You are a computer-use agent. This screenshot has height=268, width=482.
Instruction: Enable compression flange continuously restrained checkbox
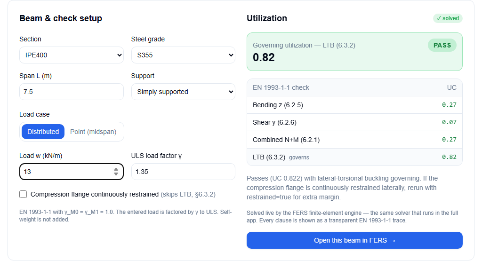(x=23, y=194)
